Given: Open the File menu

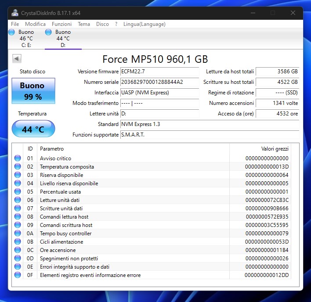Looking at the screenshot, I should (15, 24).
